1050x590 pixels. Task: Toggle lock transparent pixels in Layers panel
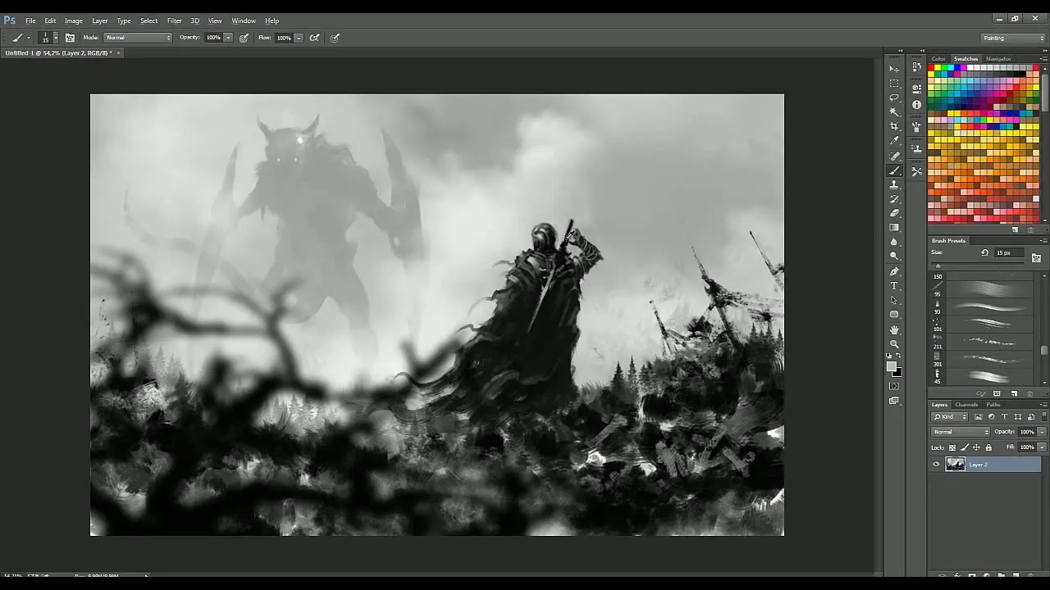coord(952,447)
